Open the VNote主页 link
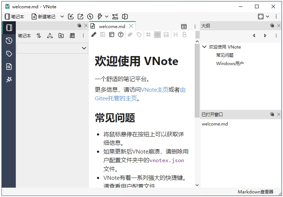This screenshot has width=283, height=197. [x=154, y=90]
